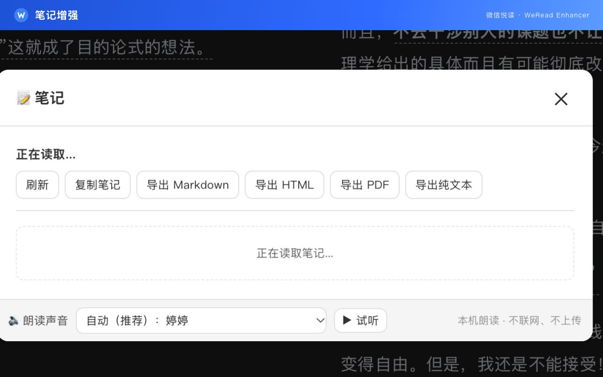603x377 pixels.
Task: Open the 自动（推荐）：婷婷 voice dropdown
Action: pos(201,320)
